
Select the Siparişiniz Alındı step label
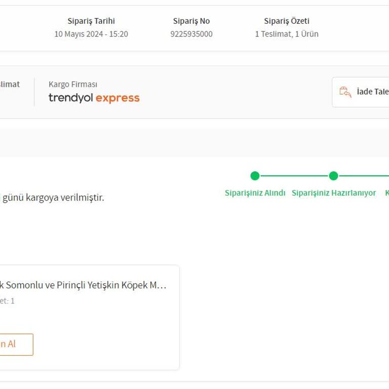[255, 193]
